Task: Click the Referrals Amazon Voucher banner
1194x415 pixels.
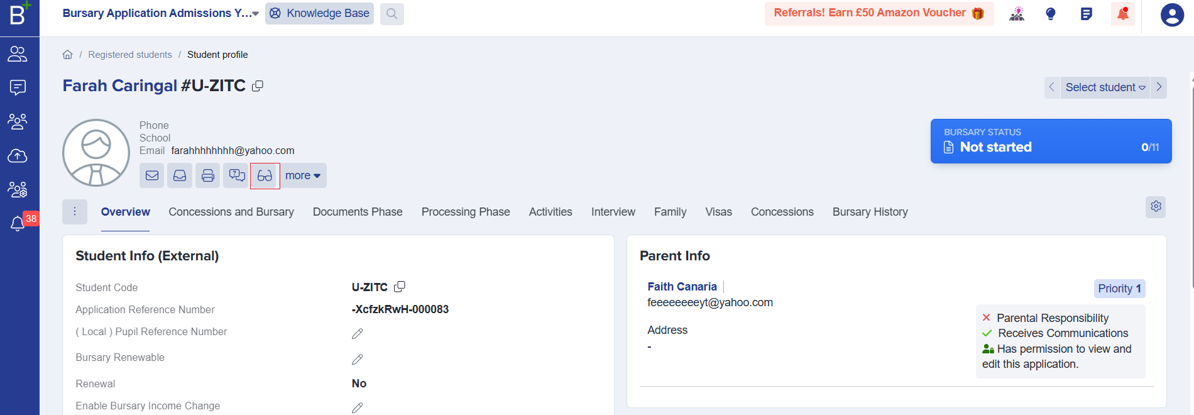Action: coord(879,13)
